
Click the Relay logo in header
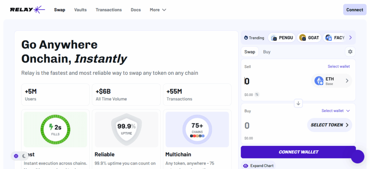click(27, 10)
